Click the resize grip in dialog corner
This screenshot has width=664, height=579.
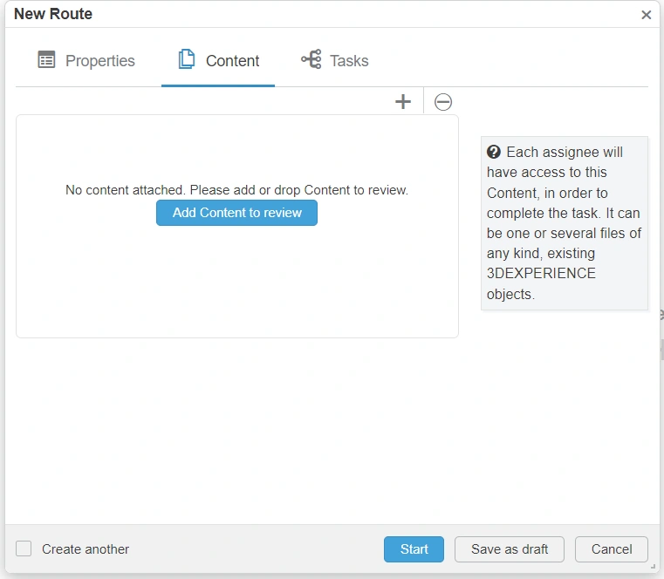point(653,566)
